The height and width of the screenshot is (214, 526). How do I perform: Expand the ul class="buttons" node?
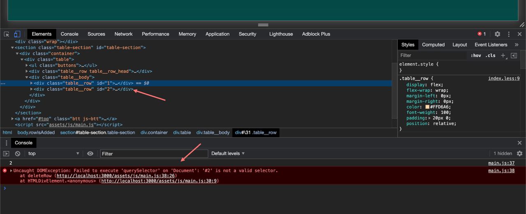click(x=27, y=65)
